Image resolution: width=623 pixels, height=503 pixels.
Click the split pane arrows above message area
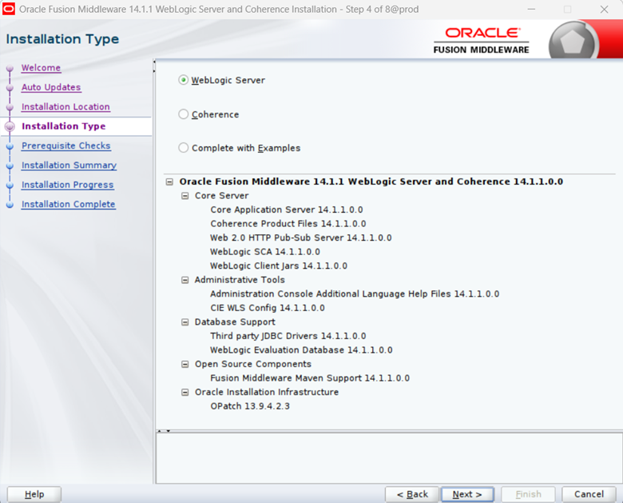click(x=163, y=431)
